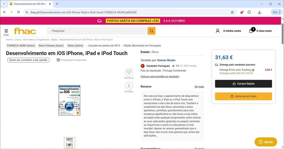Open Gomes Books seller link
This screenshot has width=284, height=149.
166,60
